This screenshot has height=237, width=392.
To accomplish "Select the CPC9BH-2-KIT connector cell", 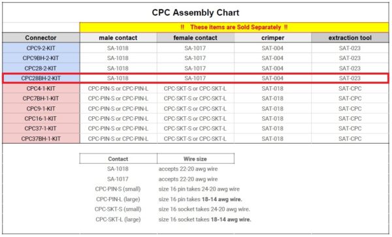I will [x=41, y=58].
